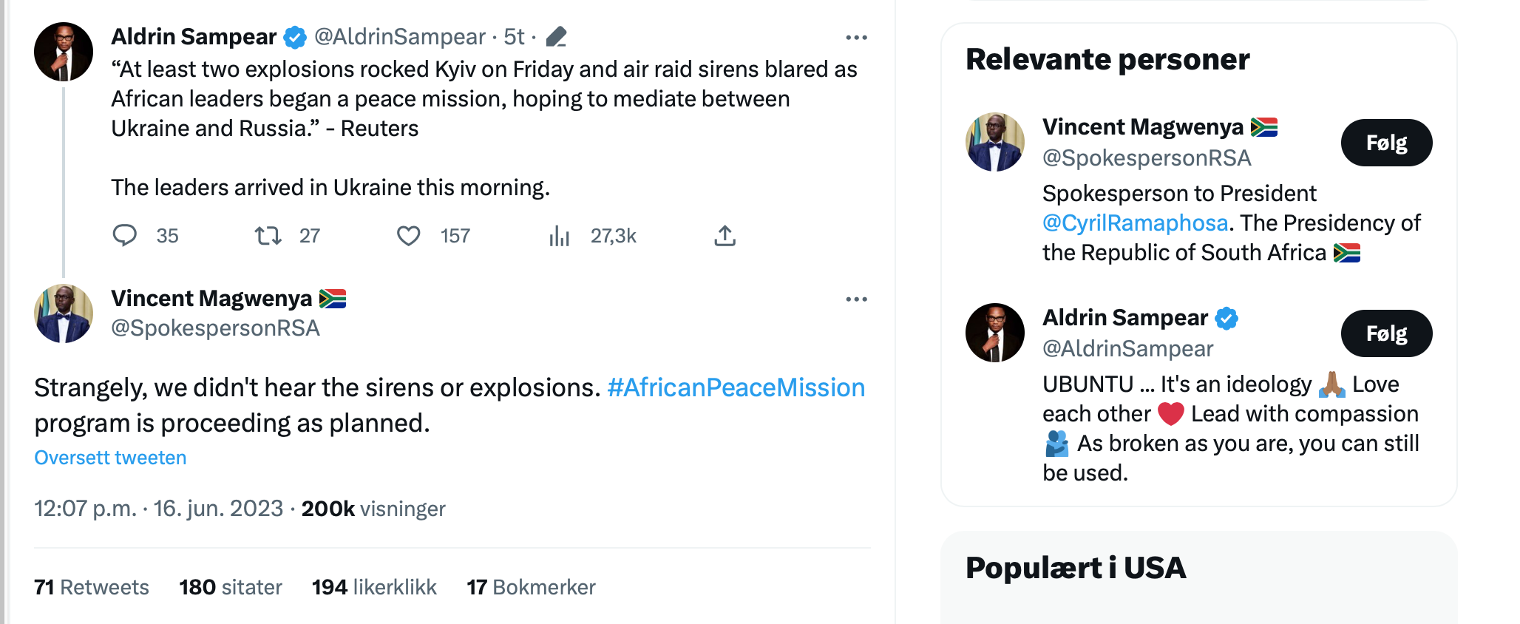
Task: View the 180 sitater quotes list
Action: click(x=231, y=587)
